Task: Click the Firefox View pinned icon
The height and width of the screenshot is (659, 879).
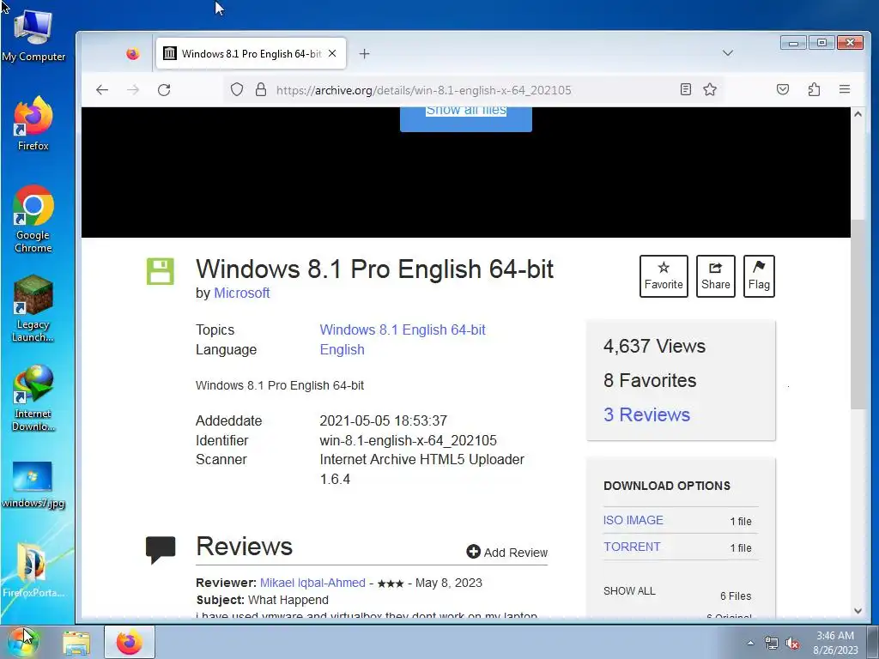Action: pyautogui.click(x=133, y=54)
